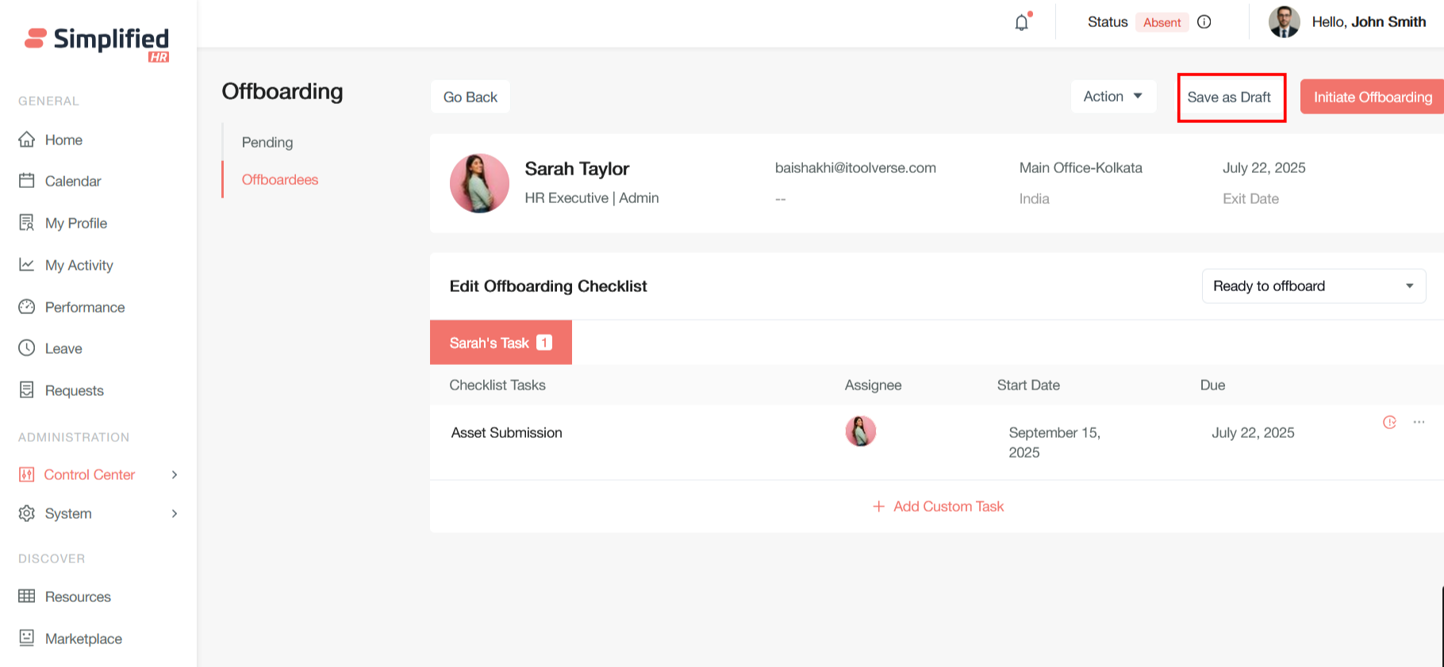This screenshot has width=1444, height=667.
Task: Switch to the Pending tab
Action: pos(267,143)
